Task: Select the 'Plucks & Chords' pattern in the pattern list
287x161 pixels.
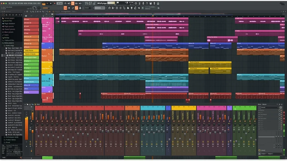Action: pyautogui.click(x=31, y=54)
